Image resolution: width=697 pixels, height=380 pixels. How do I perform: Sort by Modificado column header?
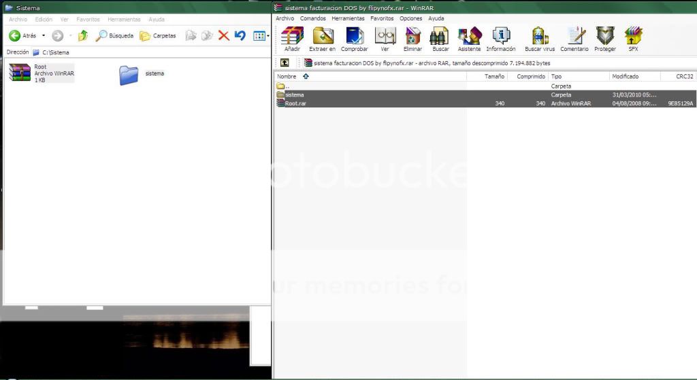[x=635, y=76]
